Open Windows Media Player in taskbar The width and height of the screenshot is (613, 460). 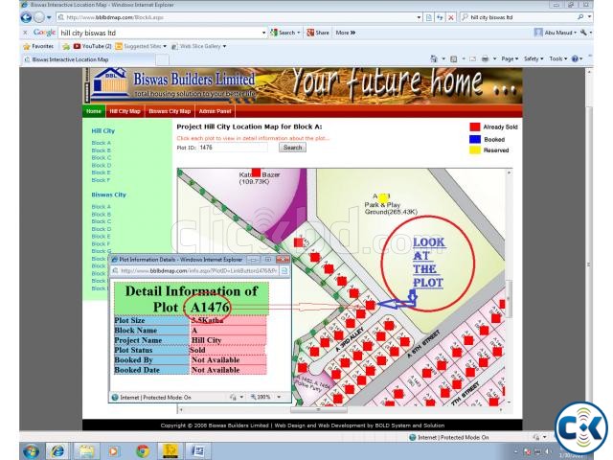(113, 451)
